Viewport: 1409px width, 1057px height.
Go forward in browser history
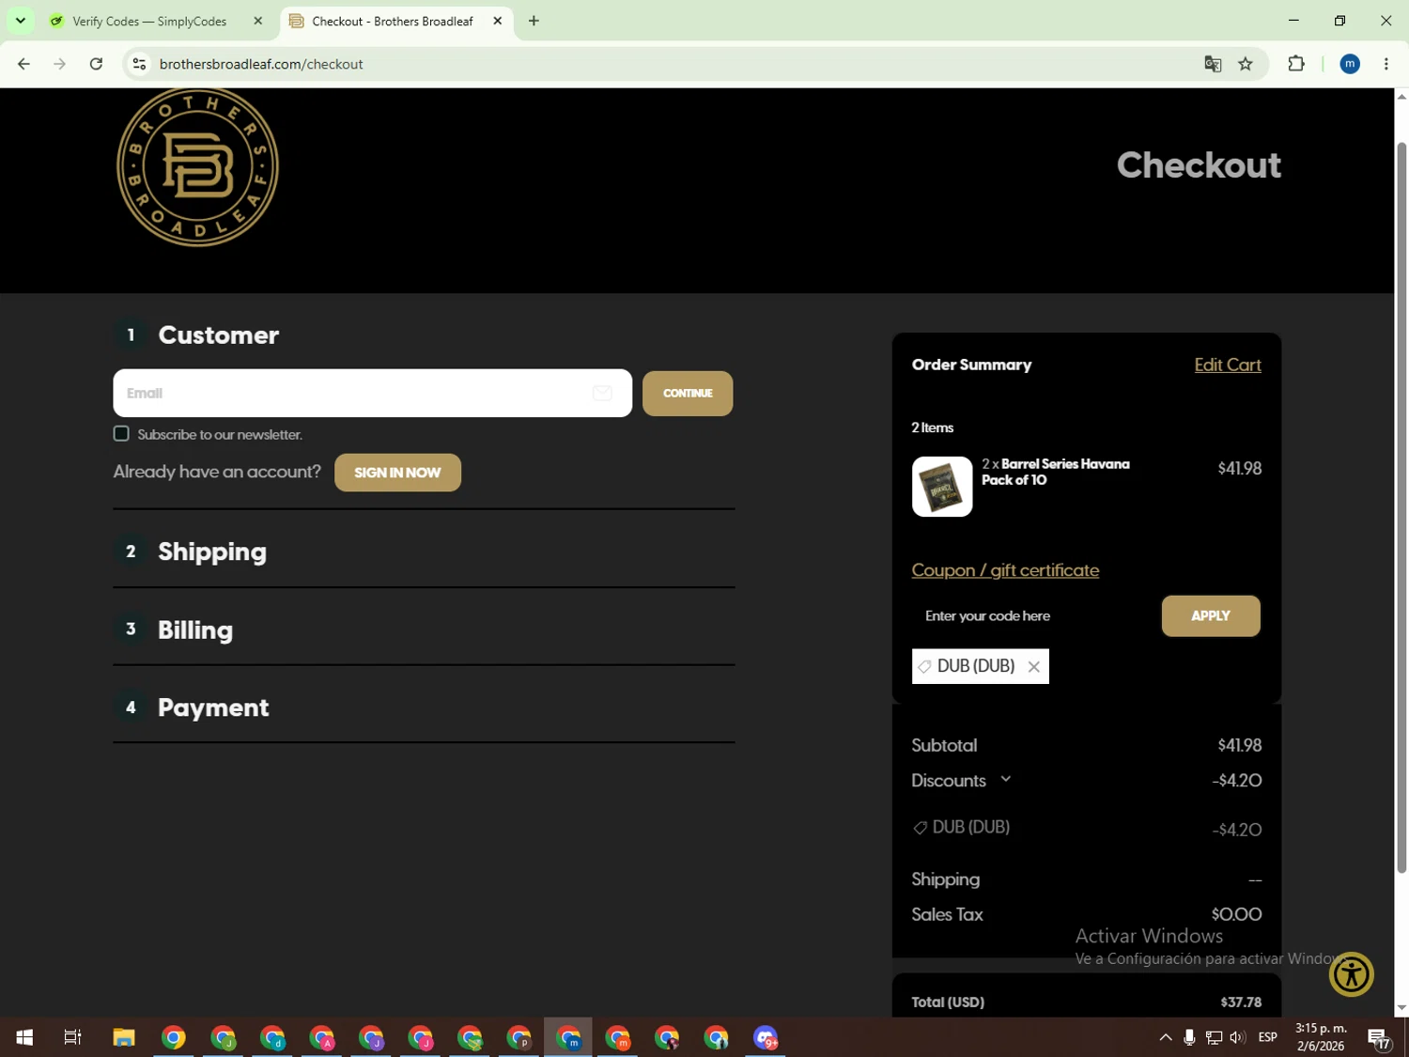(59, 64)
